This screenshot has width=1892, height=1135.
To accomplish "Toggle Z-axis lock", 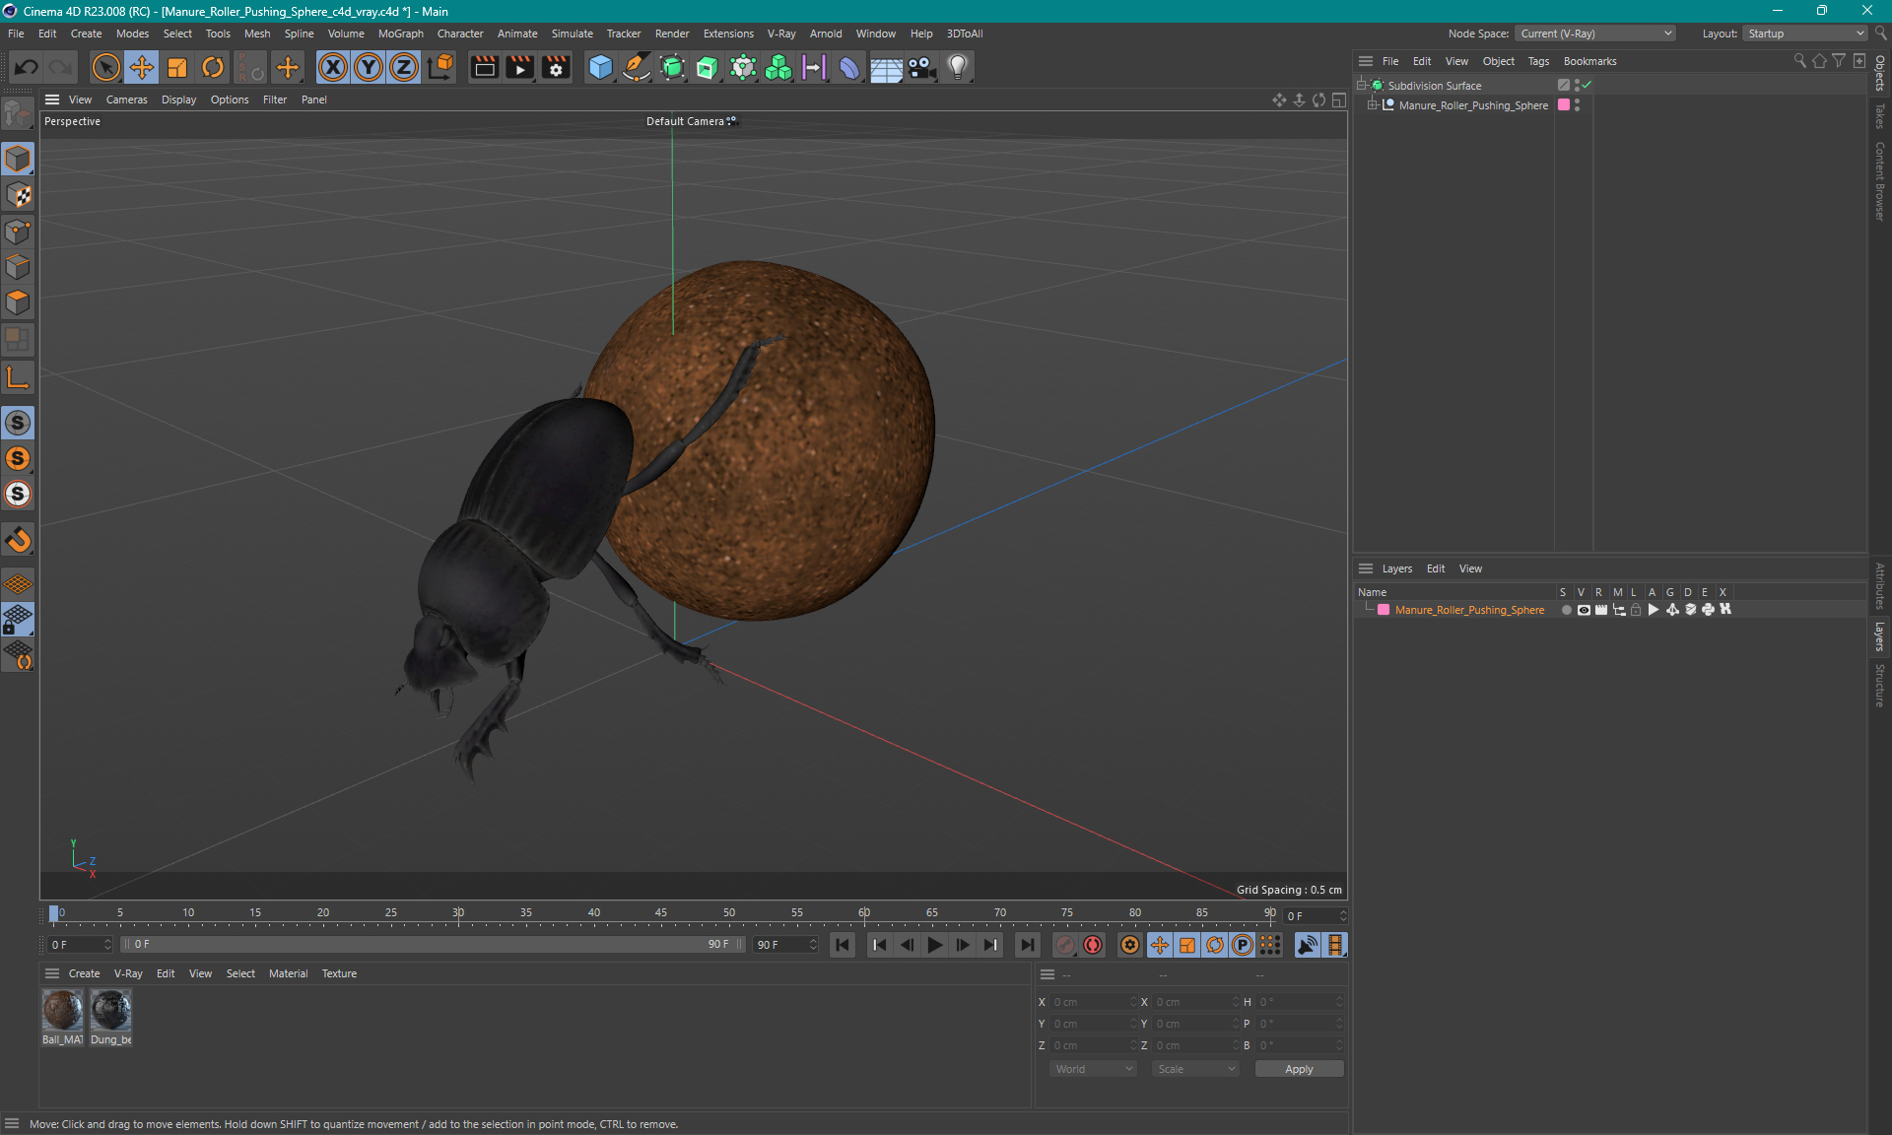I will pyautogui.click(x=404, y=67).
